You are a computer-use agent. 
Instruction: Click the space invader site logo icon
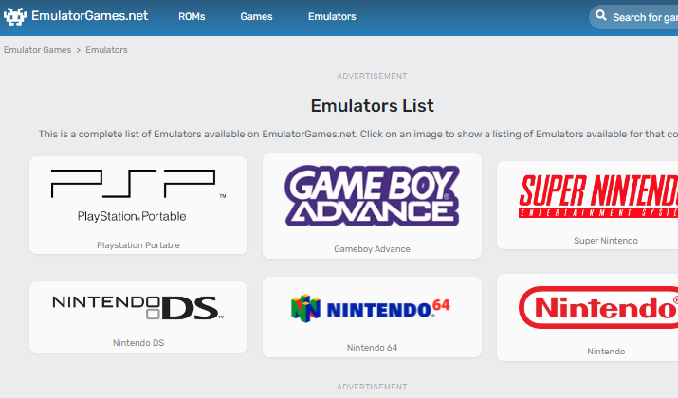pyautogui.click(x=15, y=16)
